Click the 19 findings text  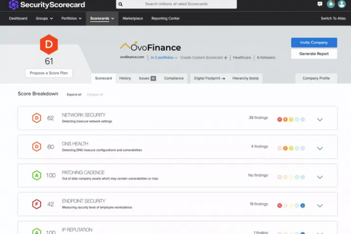pyautogui.click(x=259, y=204)
